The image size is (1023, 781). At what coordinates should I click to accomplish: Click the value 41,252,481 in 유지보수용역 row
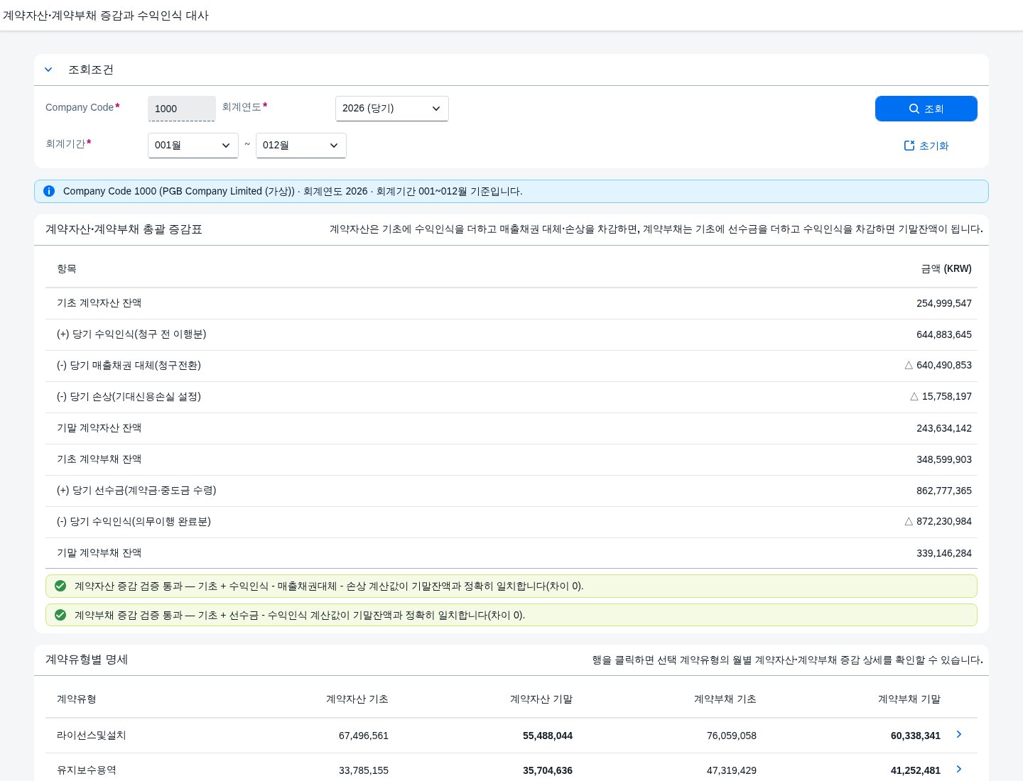point(916,770)
